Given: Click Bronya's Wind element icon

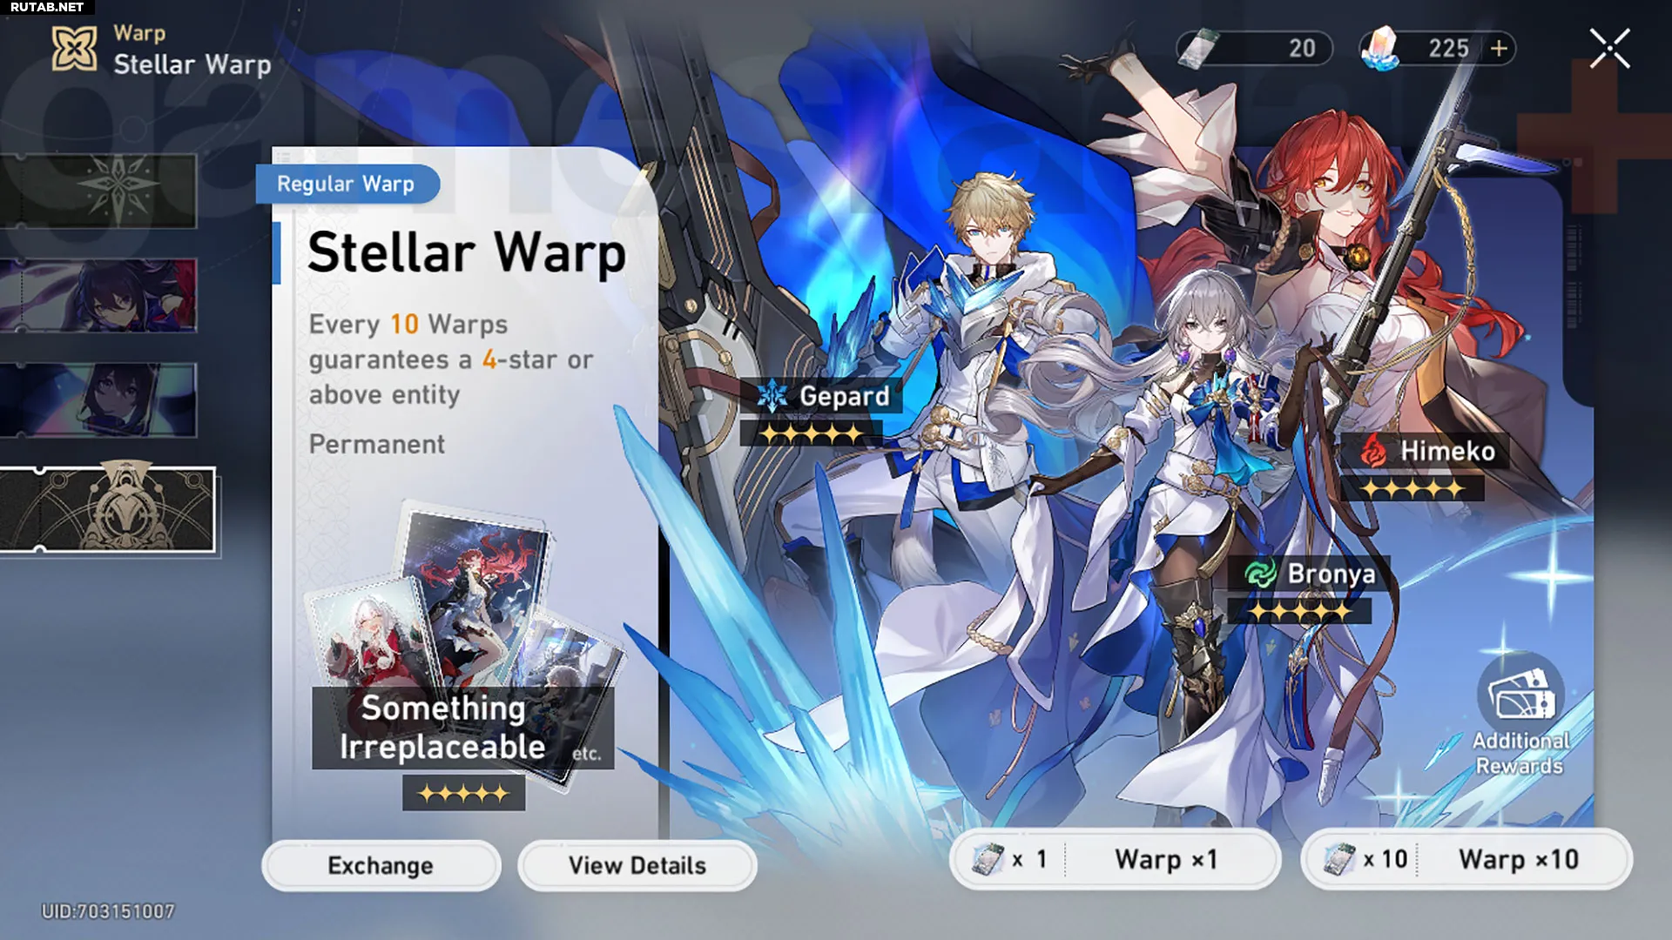Looking at the screenshot, I should click(x=1259, y=574).
